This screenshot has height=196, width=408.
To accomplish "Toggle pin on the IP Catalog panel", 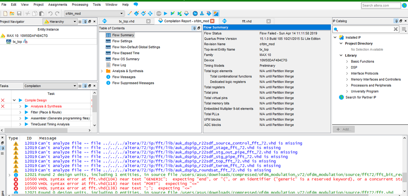I will pos(395,21).
